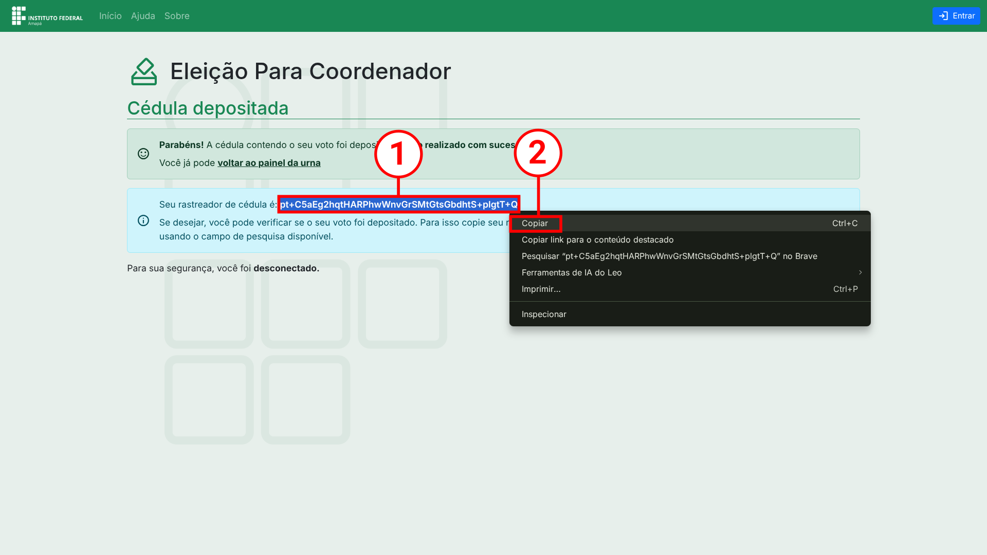Open the Ajuda navbar link
987x555 pixels.
tap(143, 16)
